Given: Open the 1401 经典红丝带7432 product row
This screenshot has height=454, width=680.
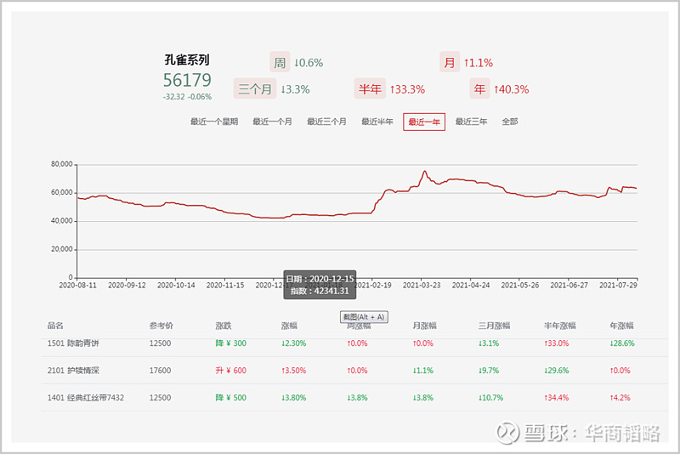Looking at the screenshot, I should click(354, 398).
